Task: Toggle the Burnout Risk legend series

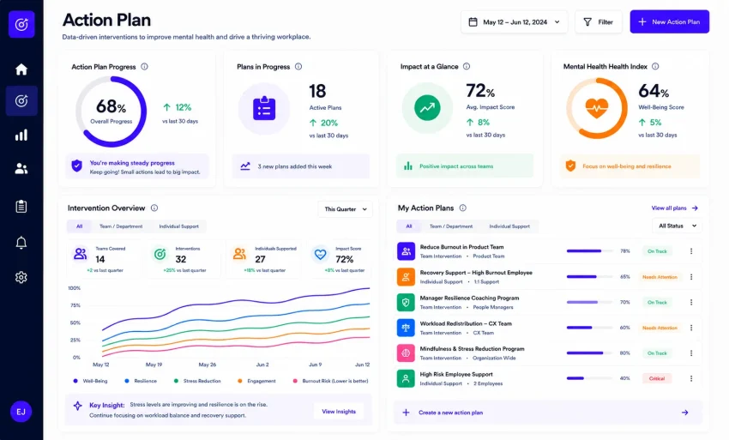Action: 330,381
